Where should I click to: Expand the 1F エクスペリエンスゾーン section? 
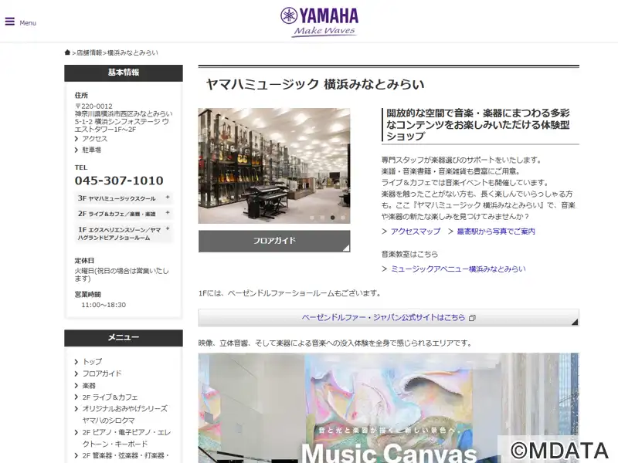click(x=124, y=233)
